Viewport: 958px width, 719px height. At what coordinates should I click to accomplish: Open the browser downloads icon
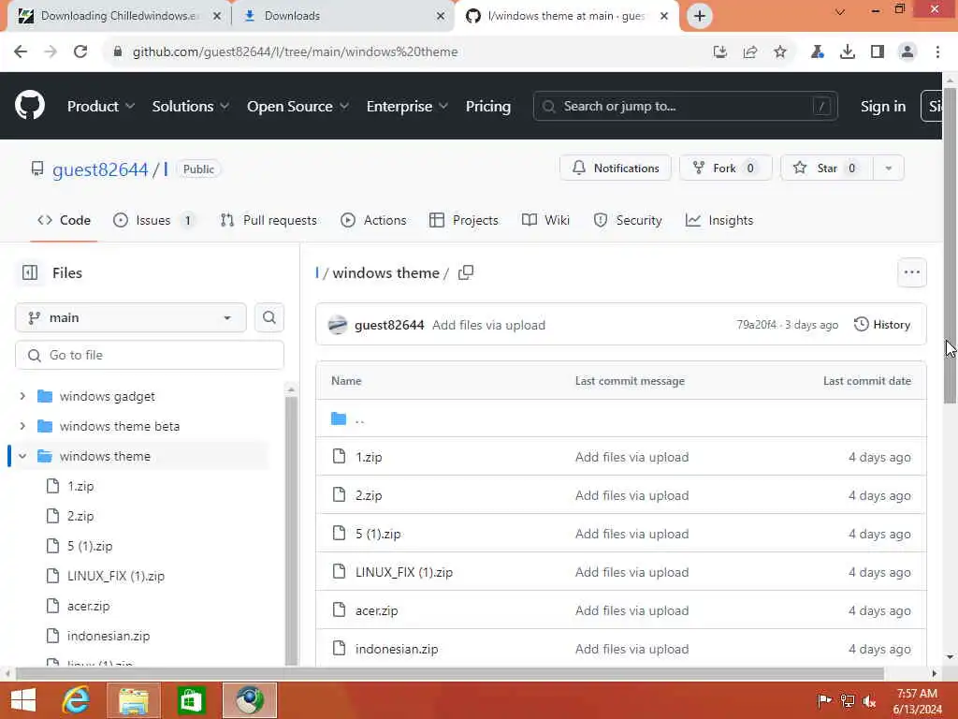pos(848,52)
